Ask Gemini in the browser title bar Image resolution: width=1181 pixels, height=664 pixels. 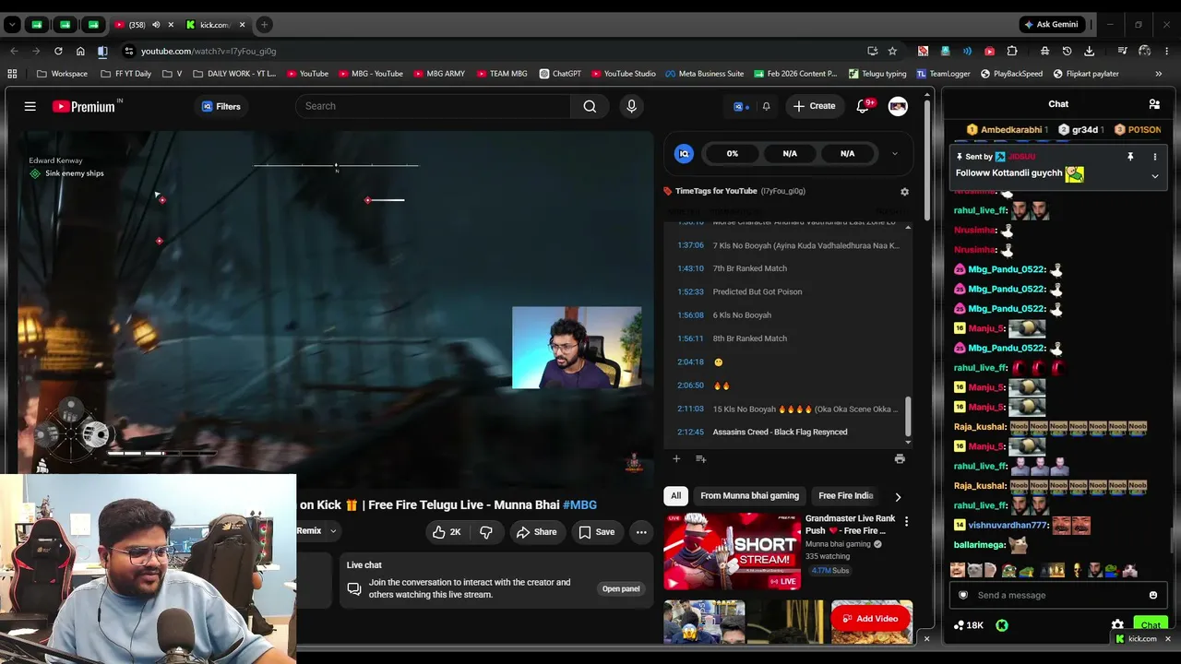coord(1051,25)
